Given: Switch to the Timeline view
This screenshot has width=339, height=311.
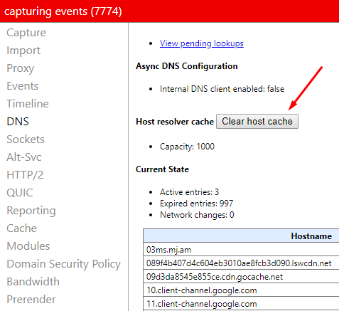Looking at the screenshot, I should [28, 104].
